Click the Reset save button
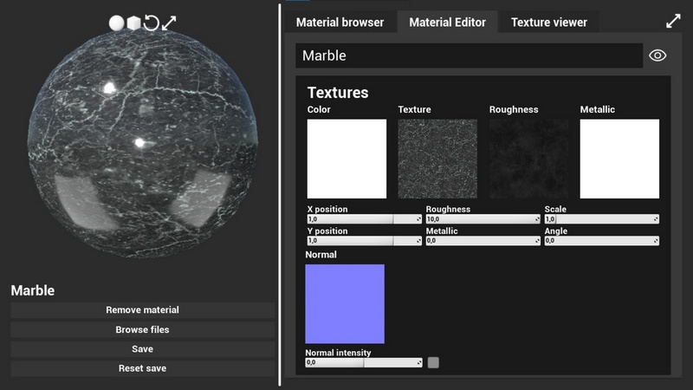 point(142,368)
